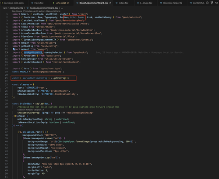
Task: Click the file history clock icon
Action: [x=207, y=3]
